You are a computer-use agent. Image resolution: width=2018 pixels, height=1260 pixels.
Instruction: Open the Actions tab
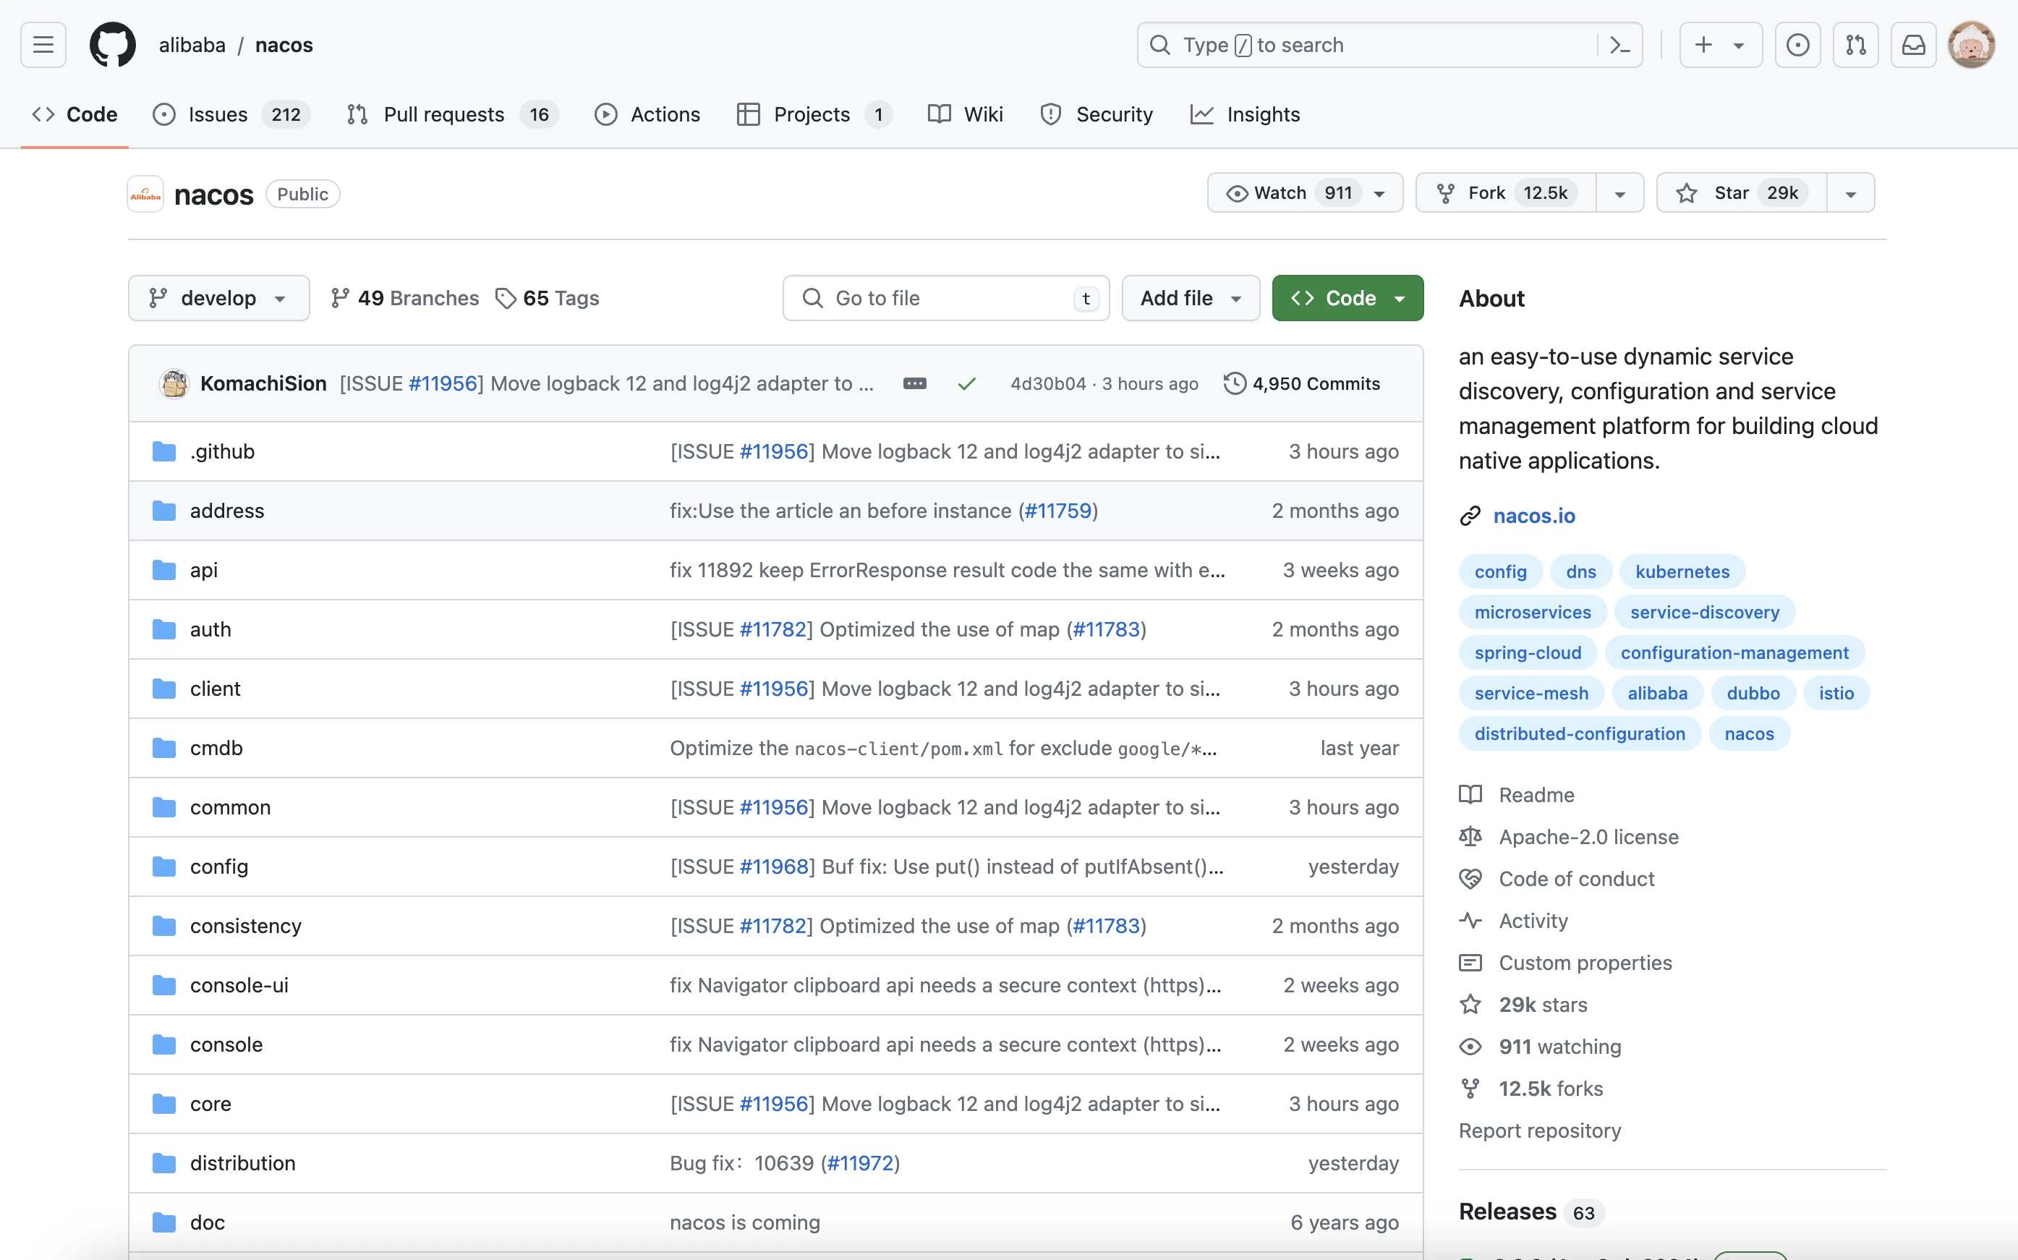(647, 114)
